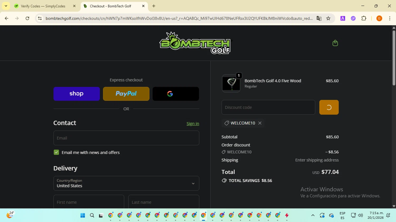396x222 pixels.
Task: Click the BombTech Golf logo
Action: click(x=195, y=43)
